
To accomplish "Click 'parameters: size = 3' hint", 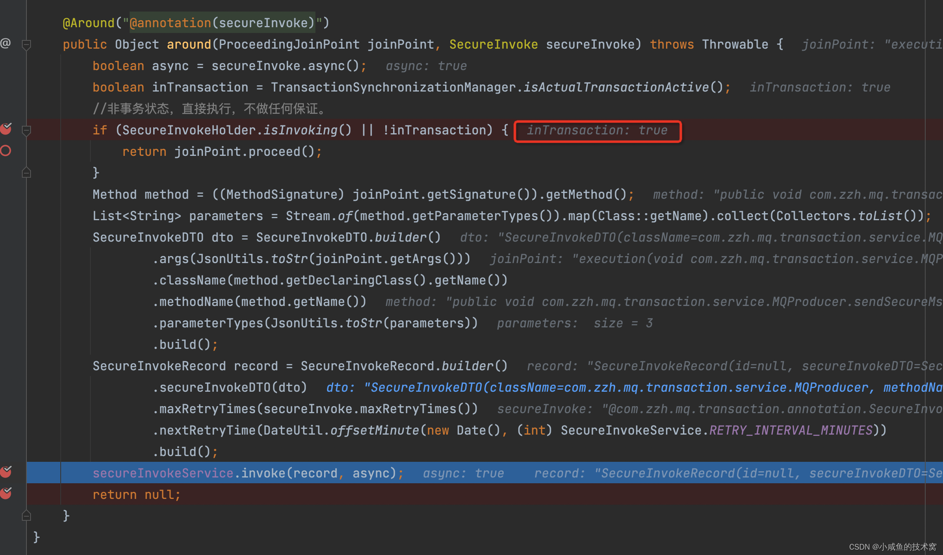I will coord(575,323).
